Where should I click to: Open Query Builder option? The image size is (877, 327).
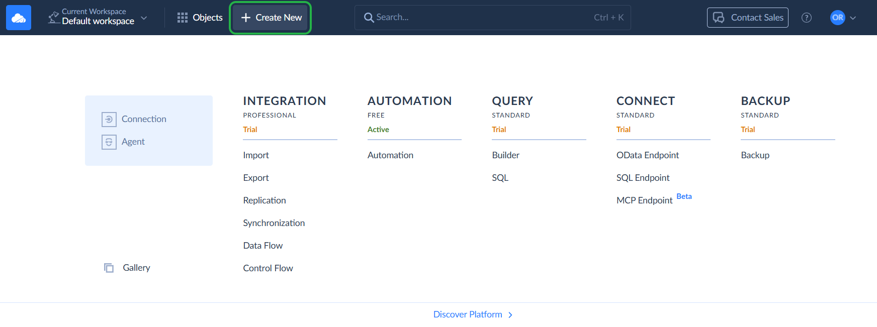[506, 155]
